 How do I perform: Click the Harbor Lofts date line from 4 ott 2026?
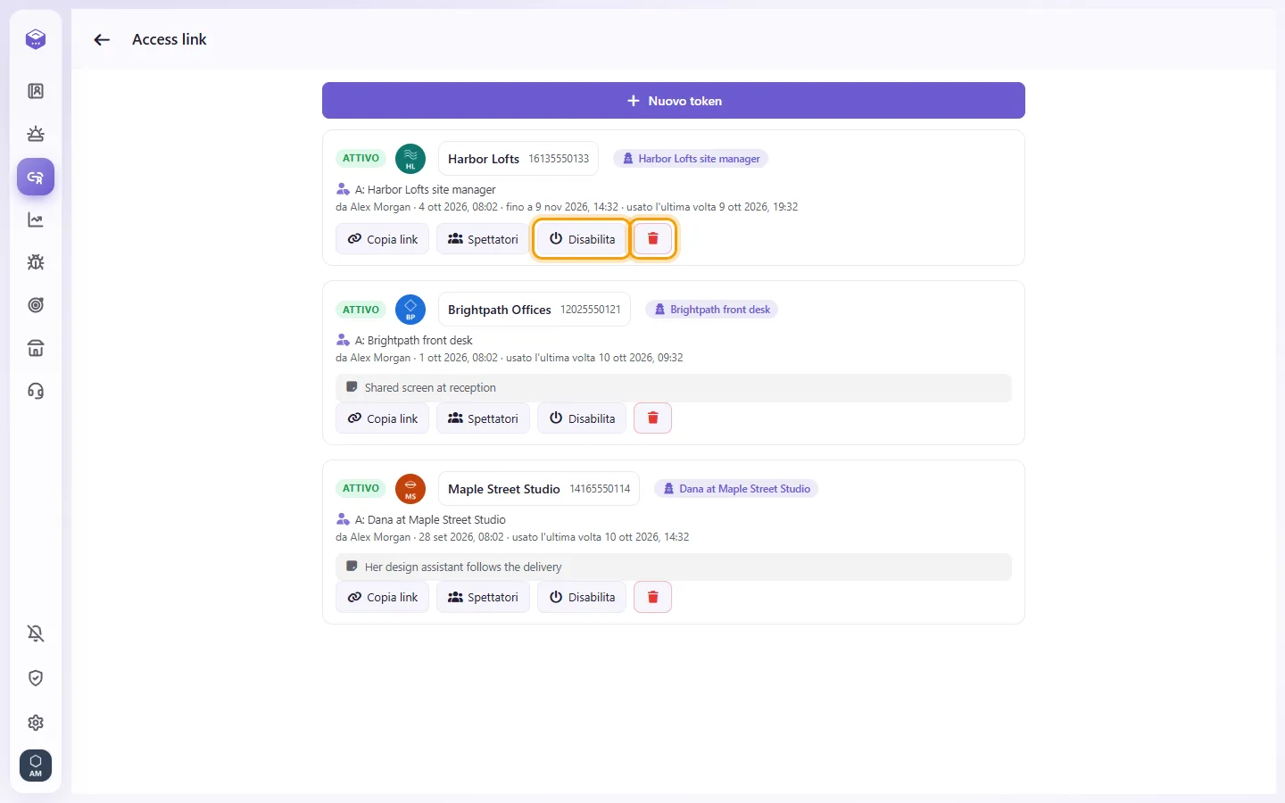click(567, 207)
